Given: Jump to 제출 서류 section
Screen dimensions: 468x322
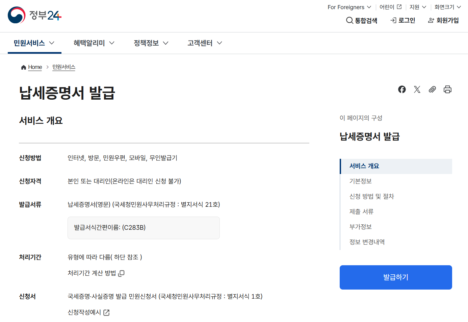Looking at the screenshot, I should coord(361,212).
